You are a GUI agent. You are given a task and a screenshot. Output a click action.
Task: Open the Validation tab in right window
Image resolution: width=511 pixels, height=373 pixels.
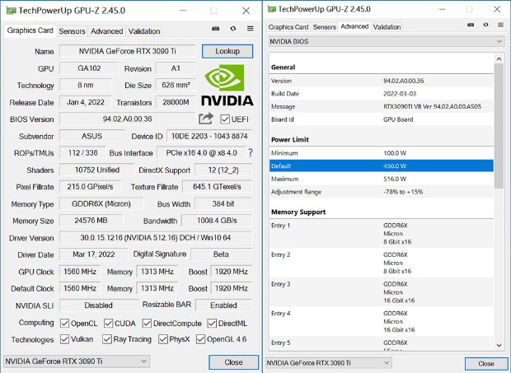coord(387,27)
